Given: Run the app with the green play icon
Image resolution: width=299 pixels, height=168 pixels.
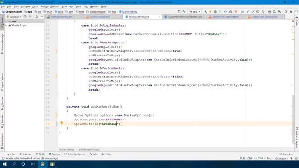Looking at the screenshot, I should 206,12.
